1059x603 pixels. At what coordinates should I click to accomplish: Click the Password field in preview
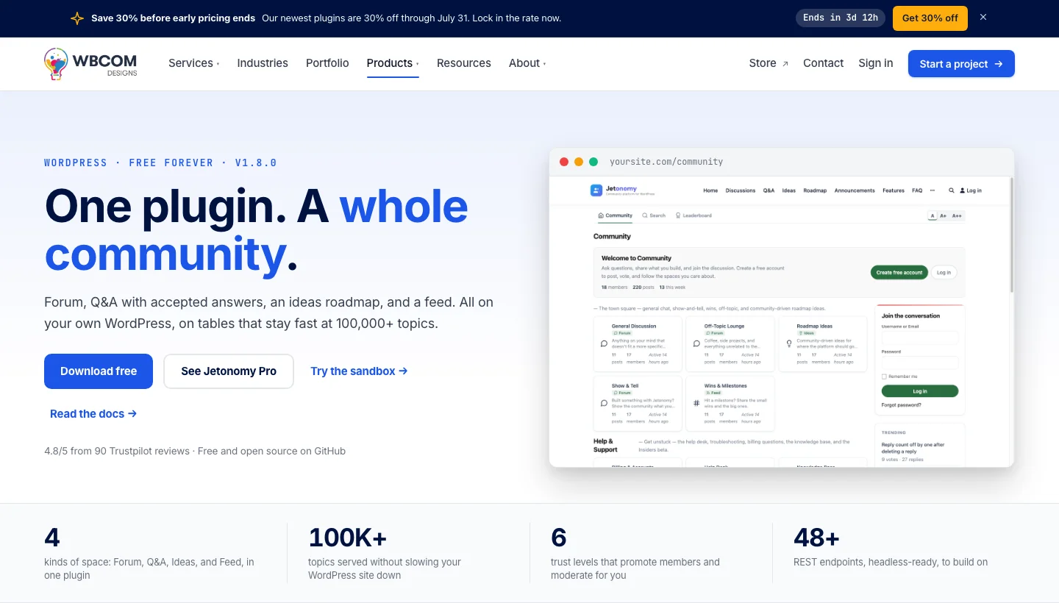point(920,363)
